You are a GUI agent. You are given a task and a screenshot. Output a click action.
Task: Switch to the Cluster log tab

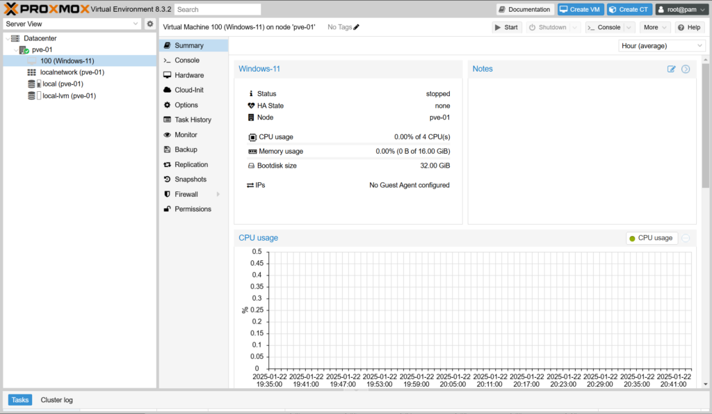(x=56, y=400)
